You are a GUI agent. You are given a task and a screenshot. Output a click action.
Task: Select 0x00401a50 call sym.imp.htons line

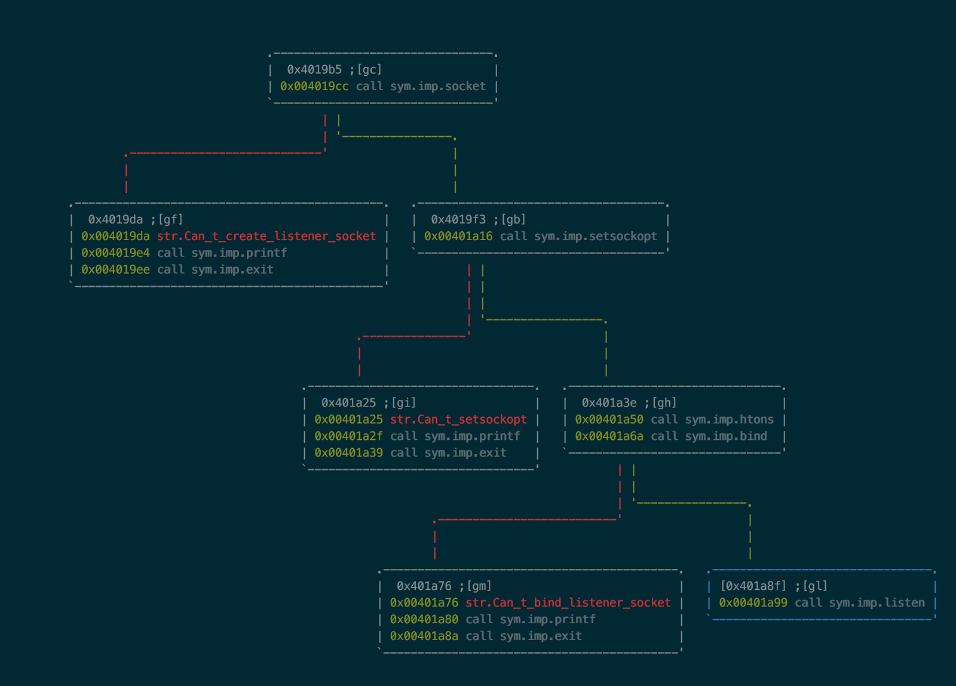tap(674, 420)
